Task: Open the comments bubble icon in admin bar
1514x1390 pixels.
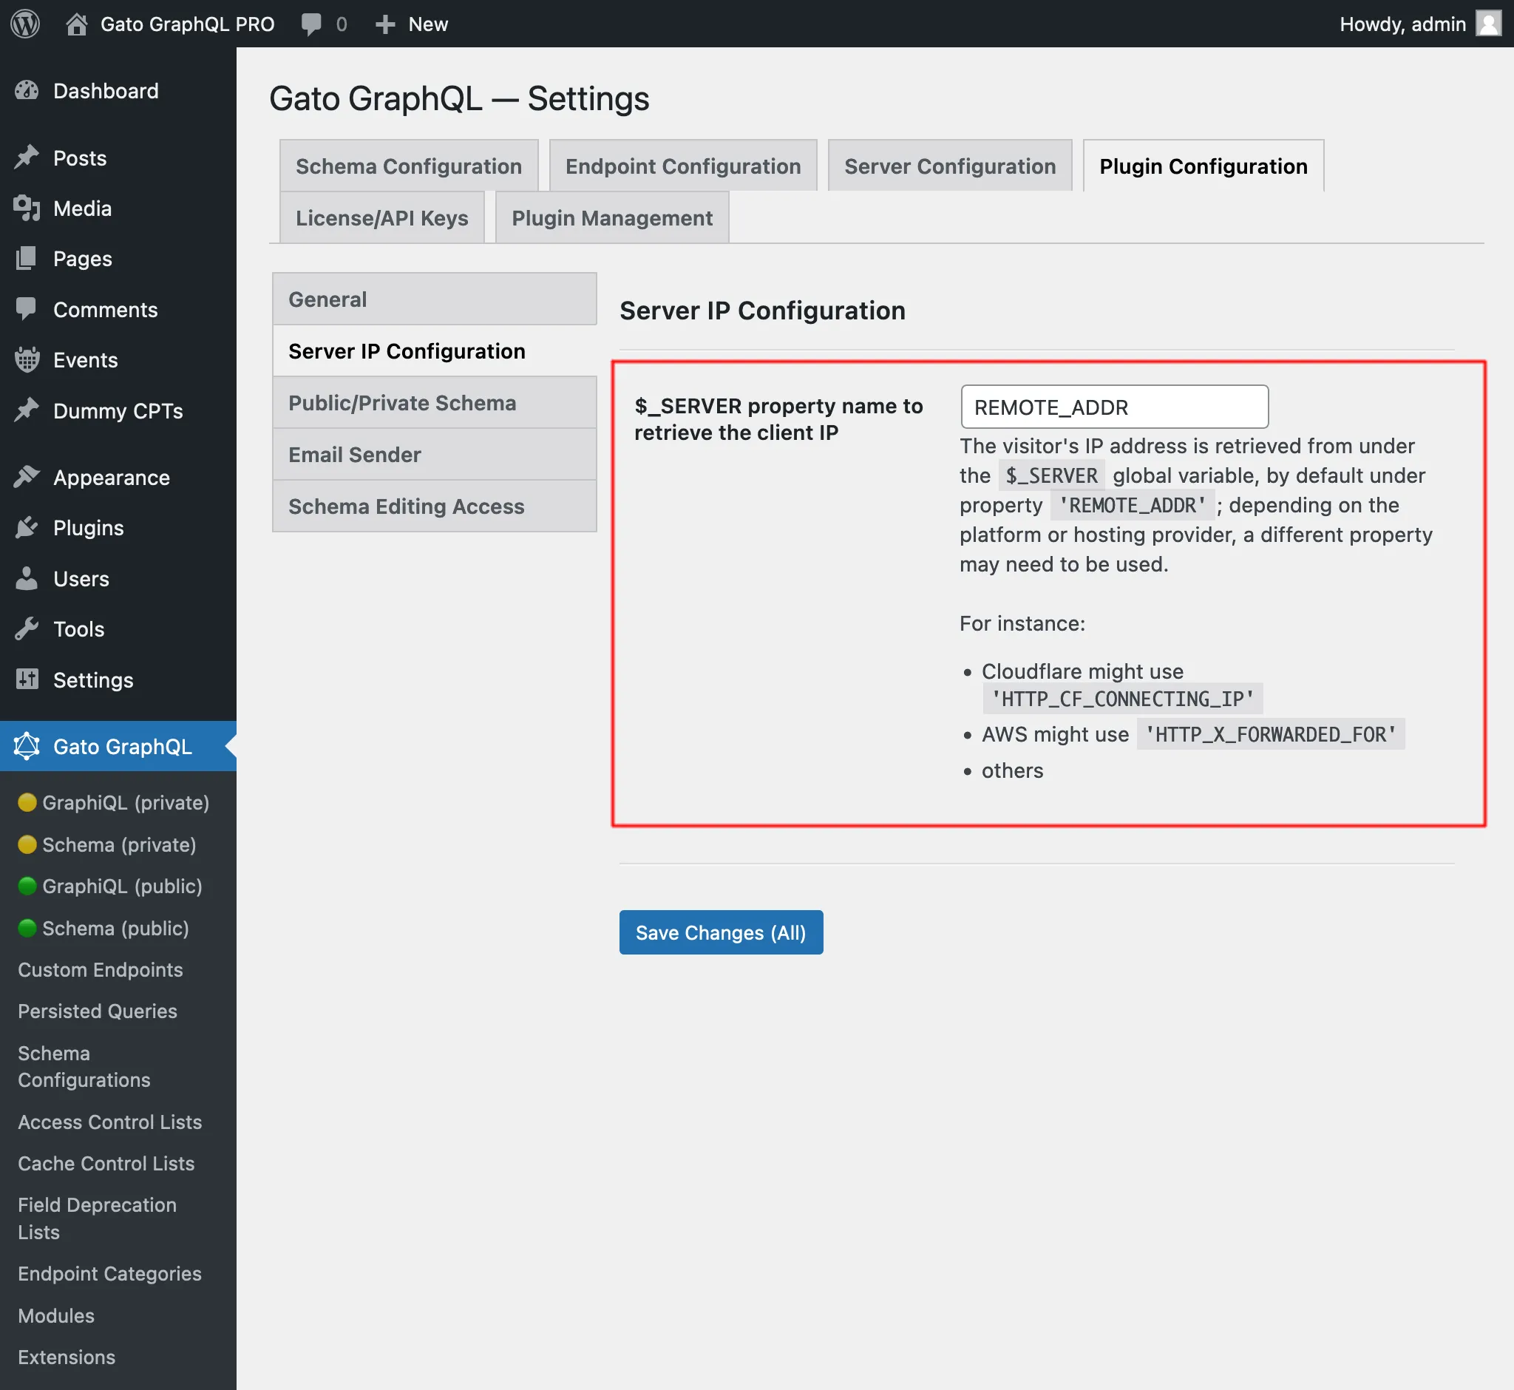Action: pyautogui.click(x=311, y=24)
